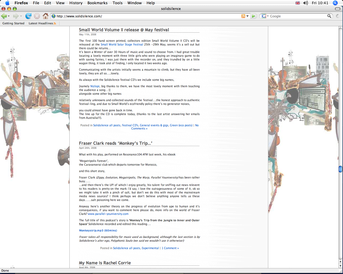Screen dimensions: 343x274
Task: Click the search magnifier icon in Google box
Action: point(329,16)
